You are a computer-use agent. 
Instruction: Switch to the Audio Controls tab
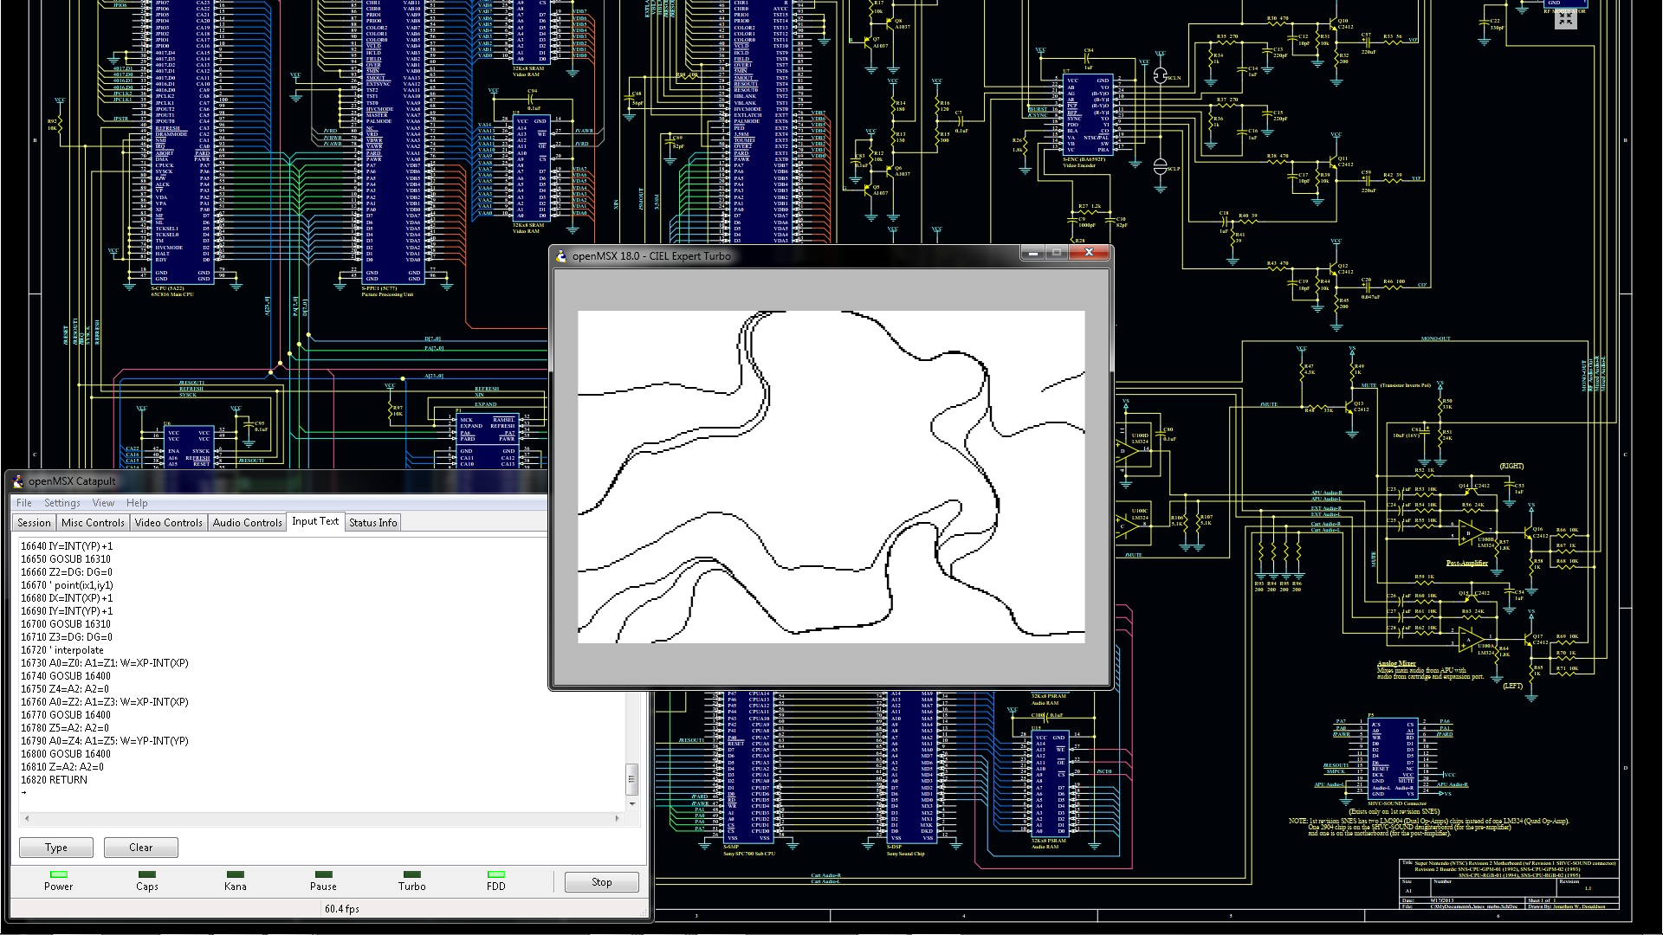click(x=247, y=523)
